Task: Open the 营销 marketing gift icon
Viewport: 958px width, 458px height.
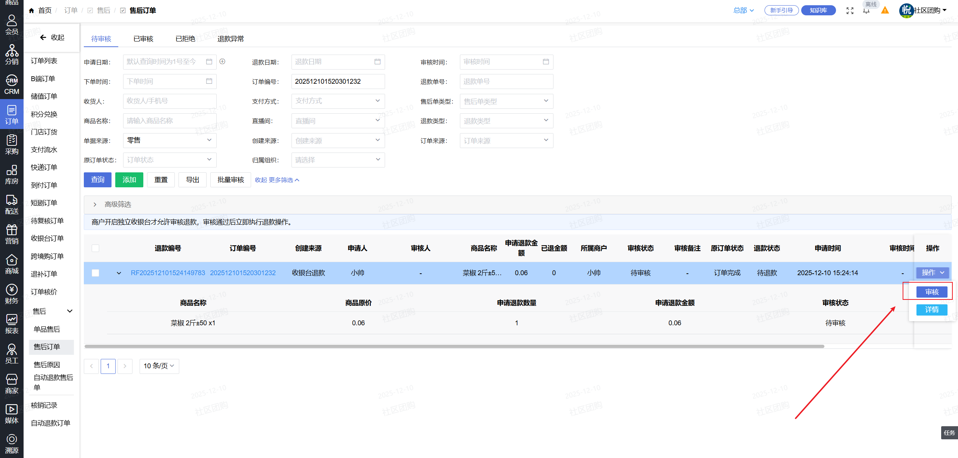Action: [12, 234]
